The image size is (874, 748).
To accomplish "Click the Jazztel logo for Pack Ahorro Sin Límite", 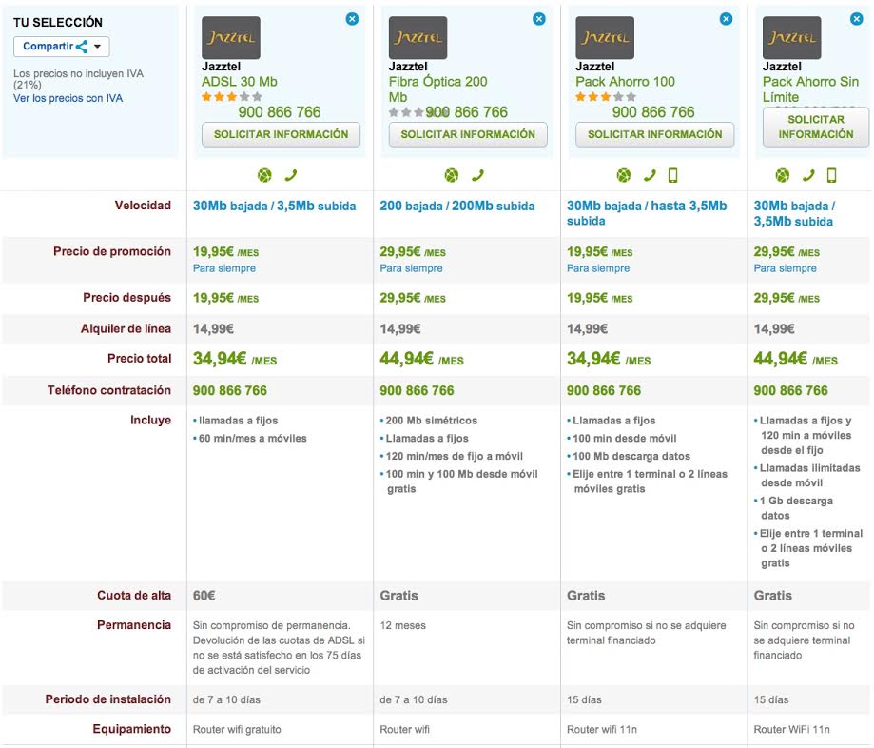I will pos(791,38).
